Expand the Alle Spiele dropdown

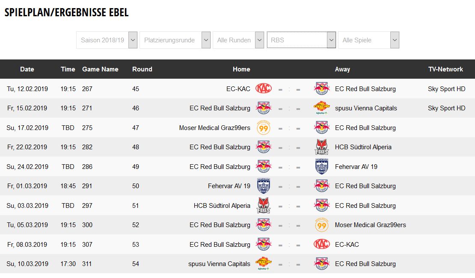pos(368,40)
